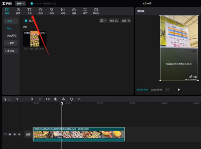The image size is (201, 149).
Task: Open the 贴纸 (Stickers) panel icon
Action: pyautogui.click(x=40, y=11)
